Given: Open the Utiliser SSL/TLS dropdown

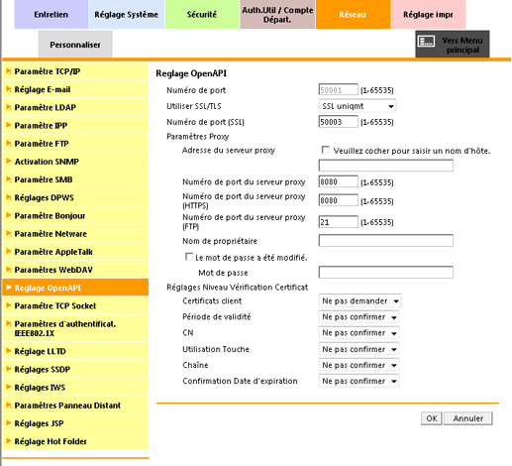Looking at the screenshot, I should (358, 106).
